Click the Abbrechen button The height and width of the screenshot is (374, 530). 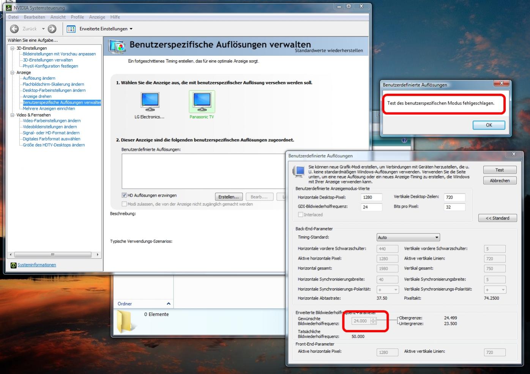click(x=500, y=180)
